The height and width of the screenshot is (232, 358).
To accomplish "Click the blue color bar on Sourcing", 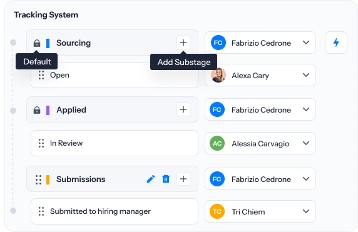I will (x=48, y=43).
